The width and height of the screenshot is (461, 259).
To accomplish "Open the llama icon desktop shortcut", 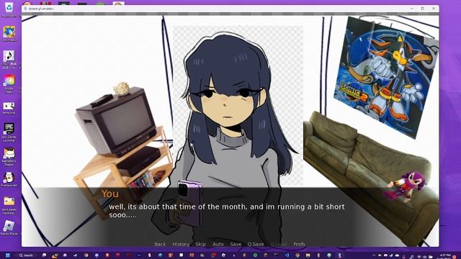I will point(9,179).
